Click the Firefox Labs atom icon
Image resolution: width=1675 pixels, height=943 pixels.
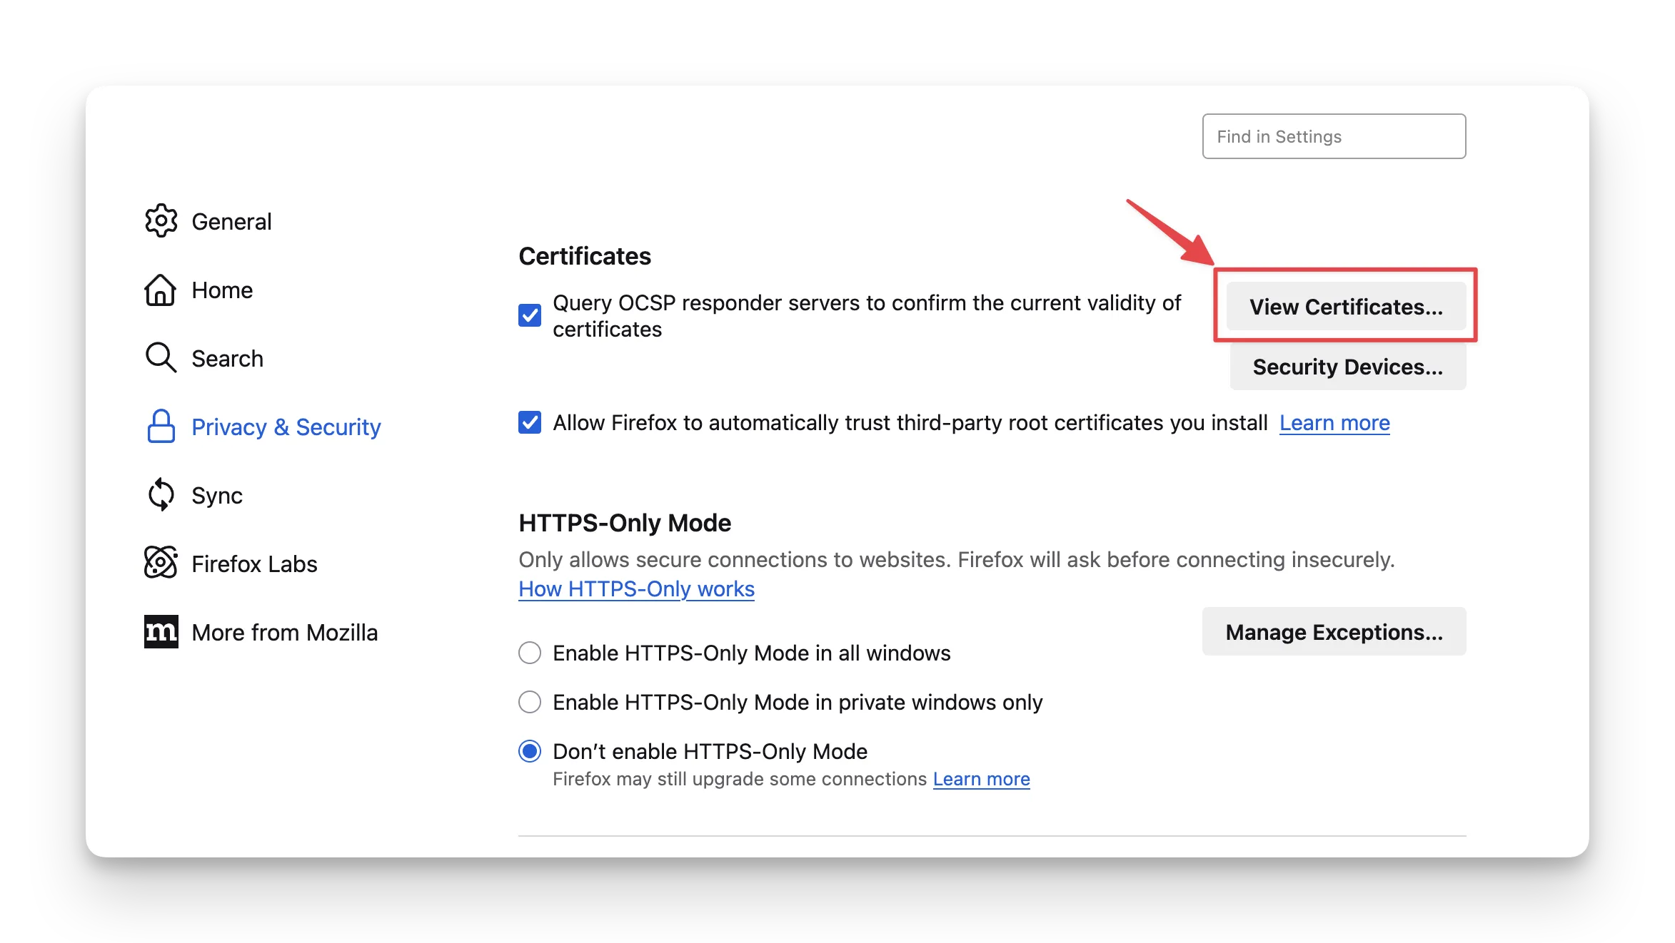coord(161,564)
